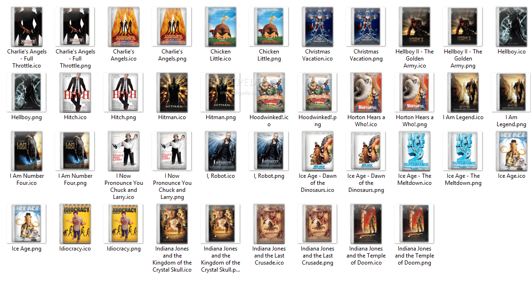Click the 'Hitch.png' file name label

(x=124, y=117)
